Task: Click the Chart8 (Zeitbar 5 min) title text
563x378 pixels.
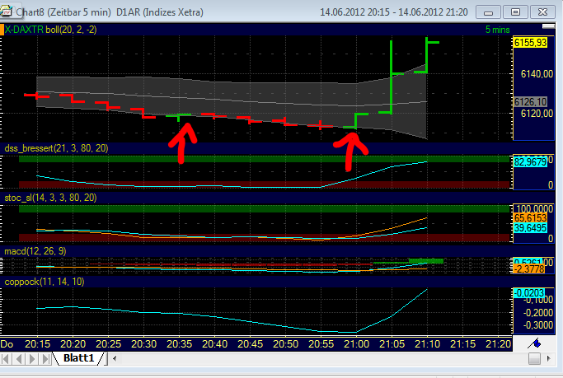Action: 63,12
